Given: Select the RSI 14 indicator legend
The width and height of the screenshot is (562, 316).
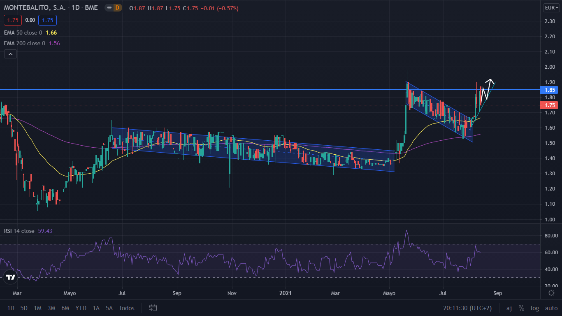Looking at the screenshot, I should tap(19, 231).
